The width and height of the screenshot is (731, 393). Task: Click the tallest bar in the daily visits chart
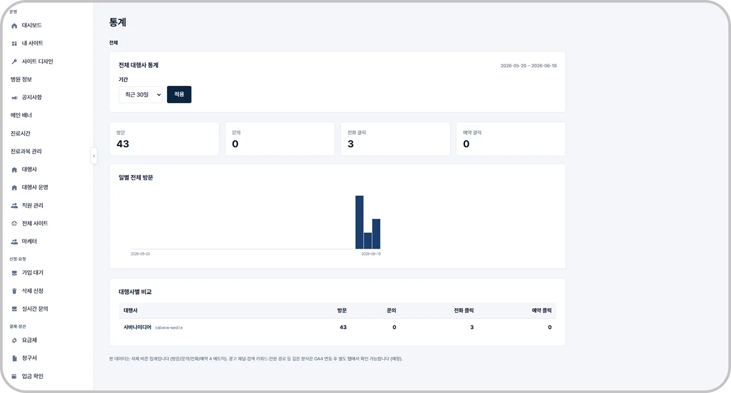359,222
